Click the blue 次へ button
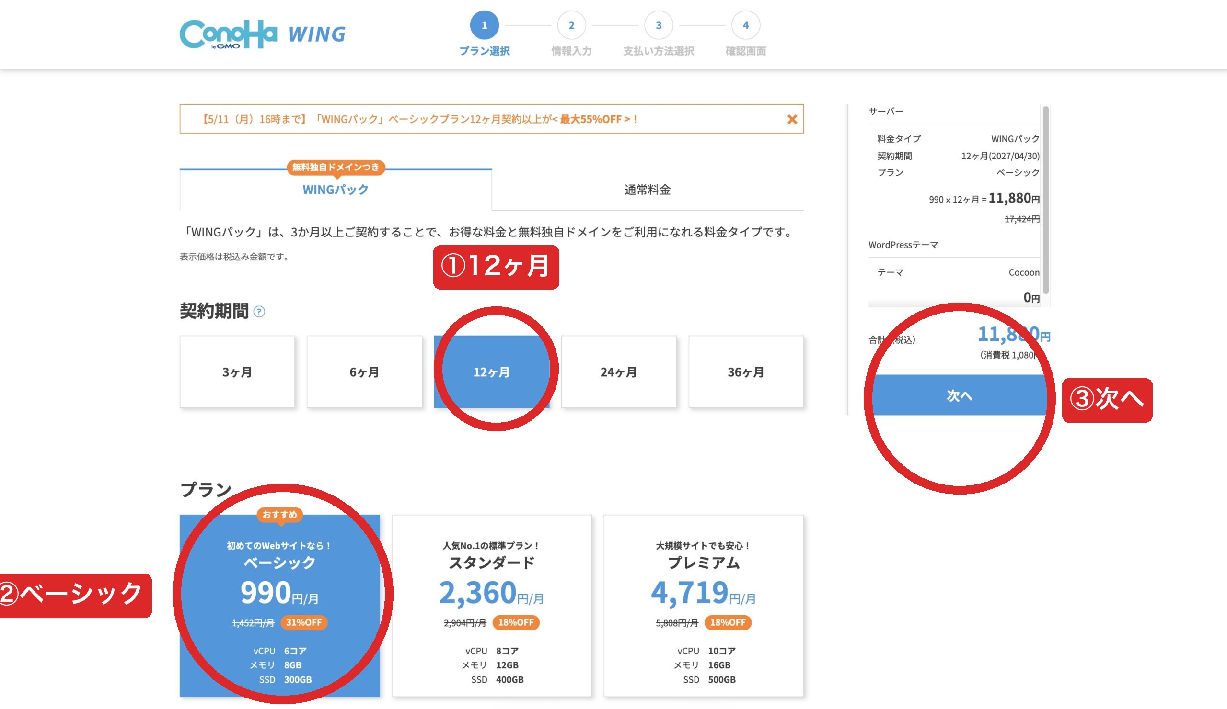The image size is (1227, 709). [959, 395]
